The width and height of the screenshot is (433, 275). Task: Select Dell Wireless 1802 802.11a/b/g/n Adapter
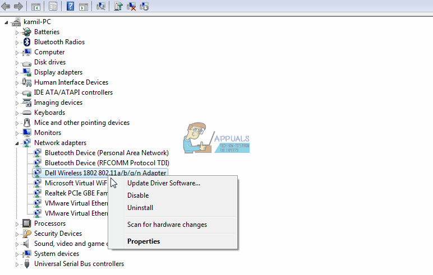(105, 173)
